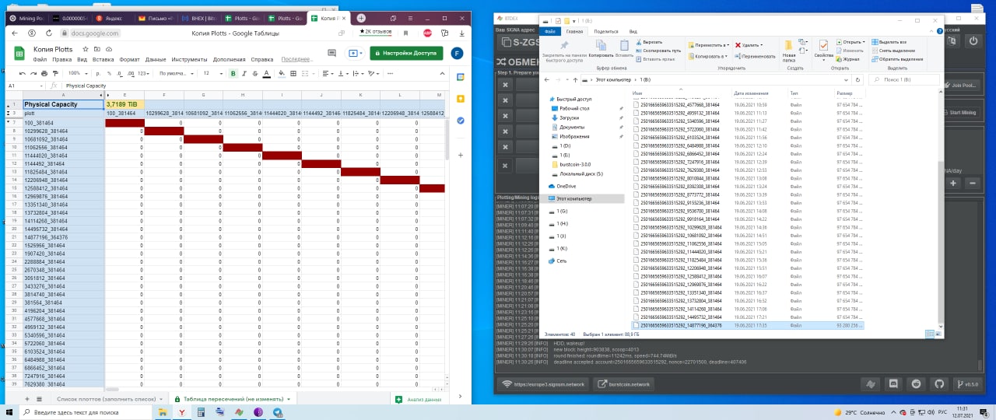The height and width of the screenshot is (420, 996).
Task: Click the AdBlock extension icon in browser
Action: tap(427, 33)
